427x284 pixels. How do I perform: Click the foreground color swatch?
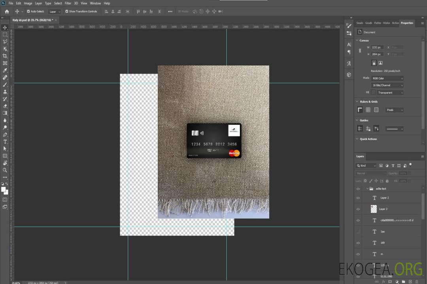[4, 190]
